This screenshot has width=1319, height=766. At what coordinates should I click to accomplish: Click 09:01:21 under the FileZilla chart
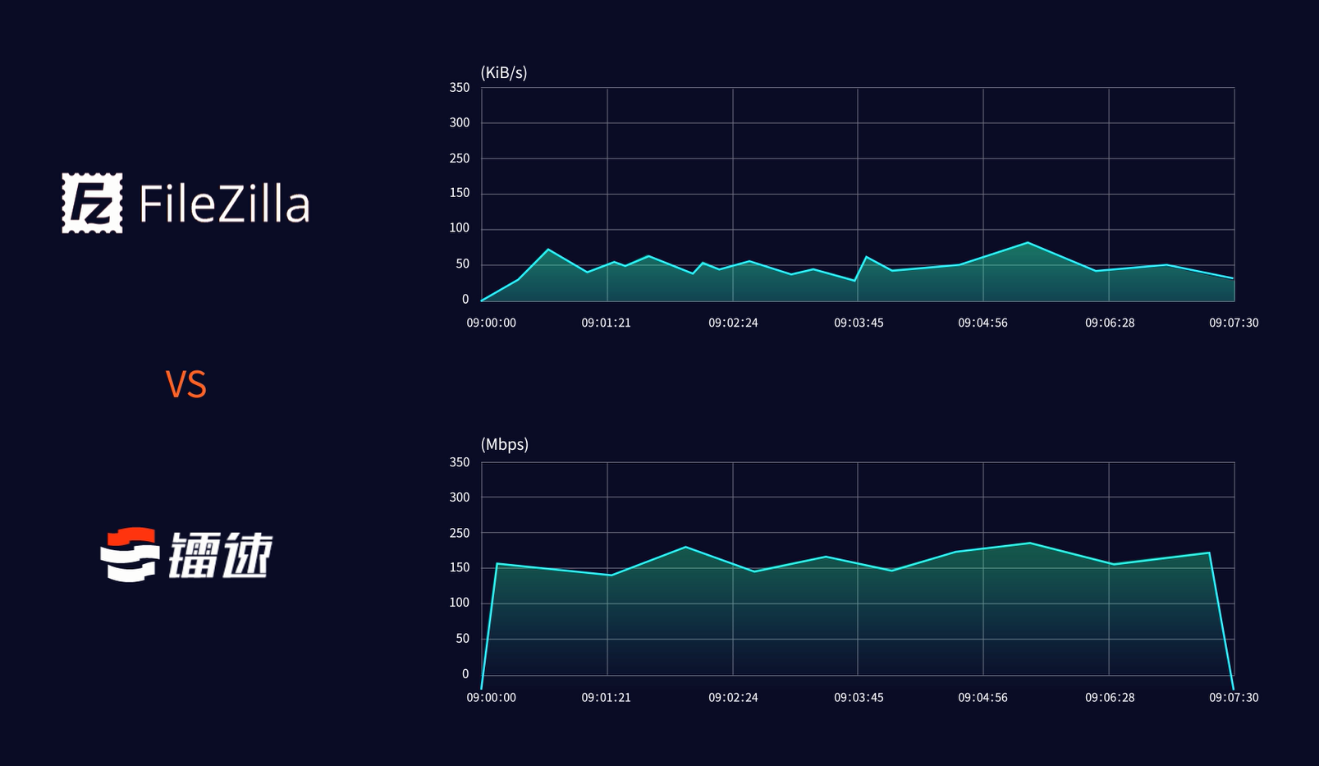(x=607, y=323)
